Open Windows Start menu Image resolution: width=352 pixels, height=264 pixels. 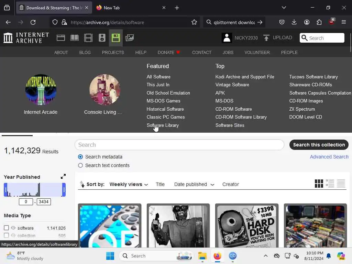[110, 256]
